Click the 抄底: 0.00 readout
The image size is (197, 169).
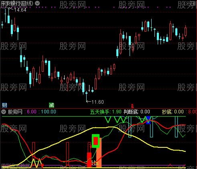point(173,112)
